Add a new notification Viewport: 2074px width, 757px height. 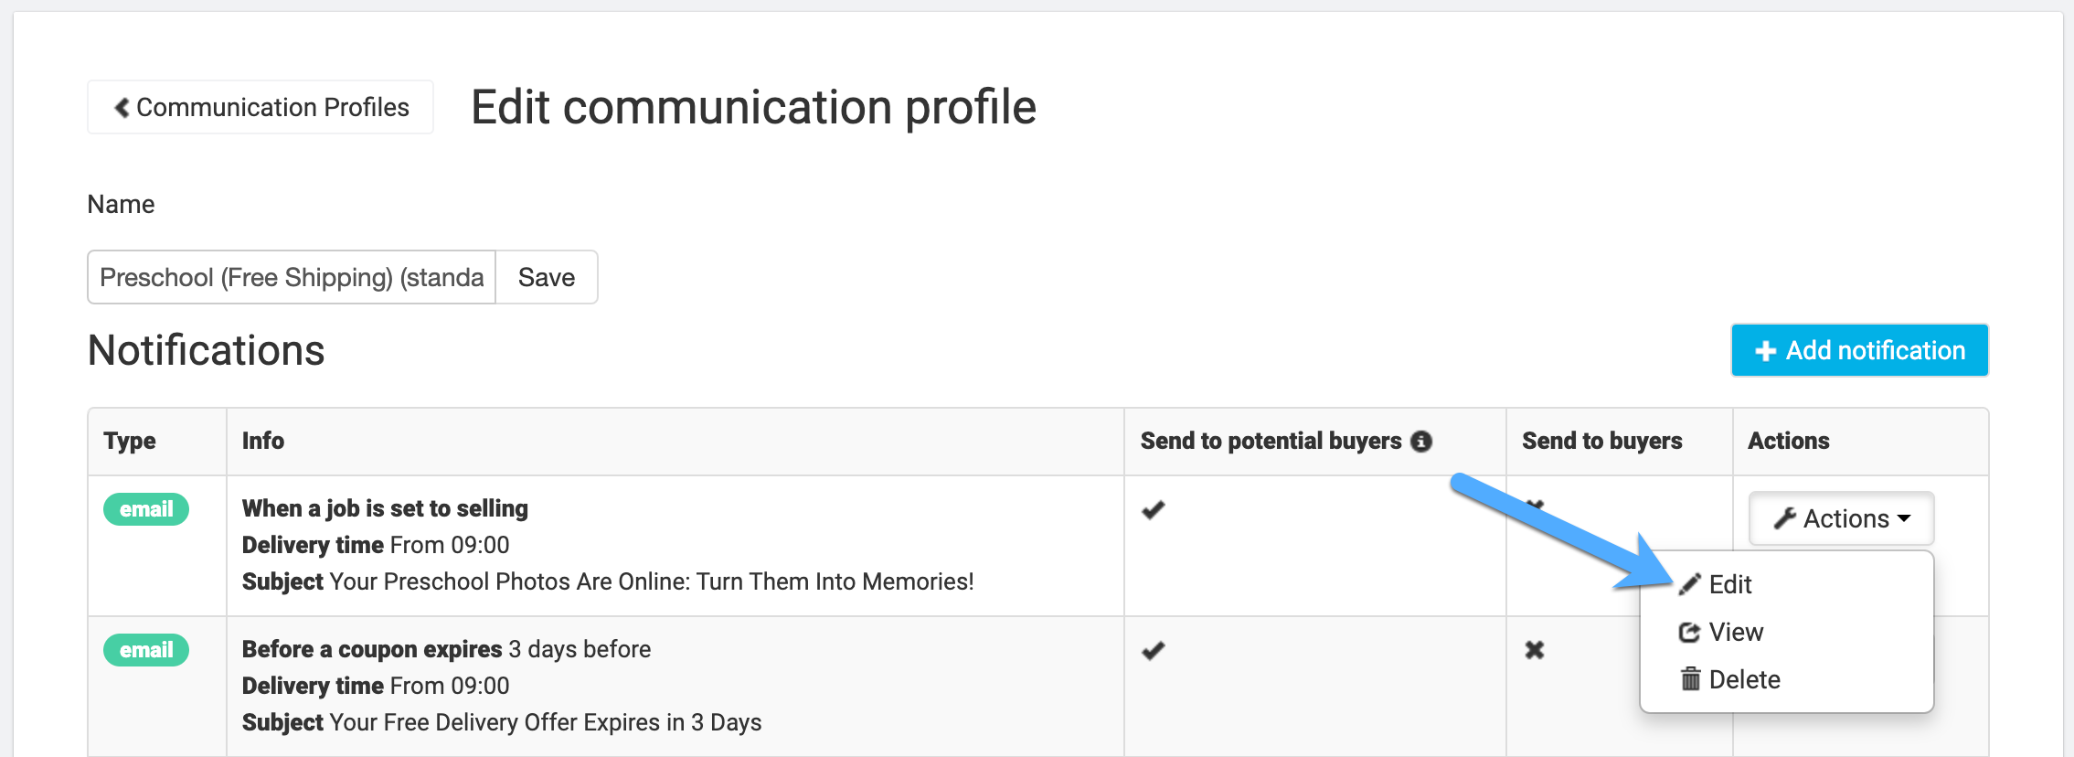coord(1859,350)
